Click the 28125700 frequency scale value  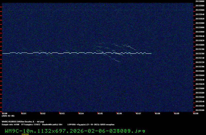(x=200, y=67)
